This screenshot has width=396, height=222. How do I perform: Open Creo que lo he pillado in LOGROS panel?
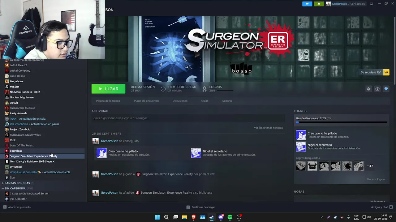point(322,135)
